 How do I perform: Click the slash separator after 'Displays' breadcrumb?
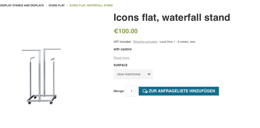[46, 5]
